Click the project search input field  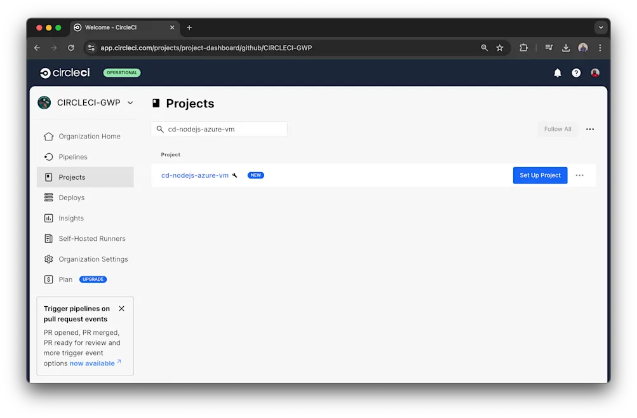[x=219, y=129]
